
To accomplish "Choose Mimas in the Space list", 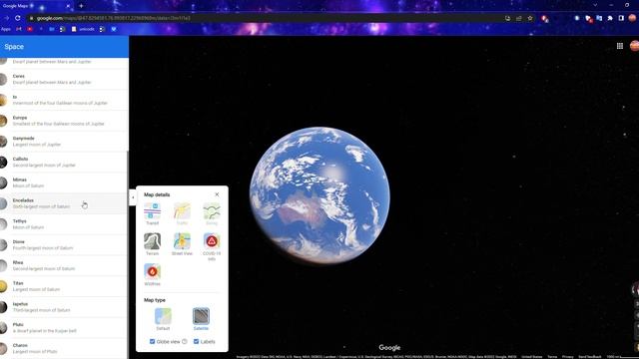I will [x=64, y=182].
